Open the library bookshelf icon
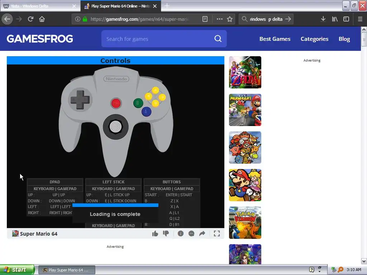Image resolution: width=367 pixels, height=275 pixels. 335,19
